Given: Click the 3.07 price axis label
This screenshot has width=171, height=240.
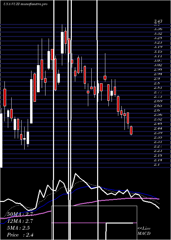Looking at the screenshot, I should [158, 60].
